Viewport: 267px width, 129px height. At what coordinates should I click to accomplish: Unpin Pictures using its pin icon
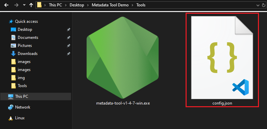[68, 46]
